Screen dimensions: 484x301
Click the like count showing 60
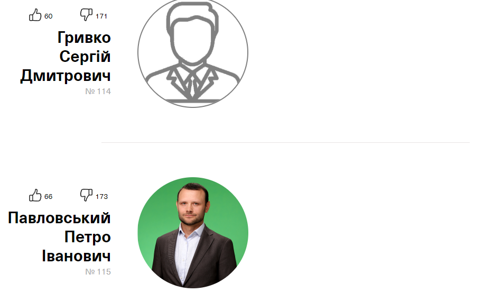[49, 16]
